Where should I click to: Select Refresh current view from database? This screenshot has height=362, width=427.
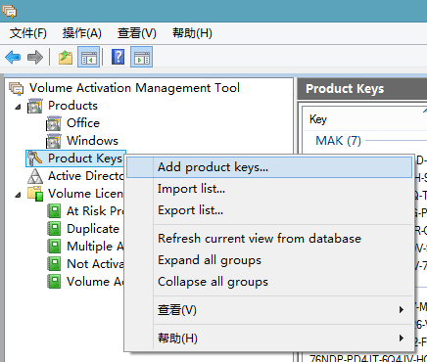click(x=269, y=239)
